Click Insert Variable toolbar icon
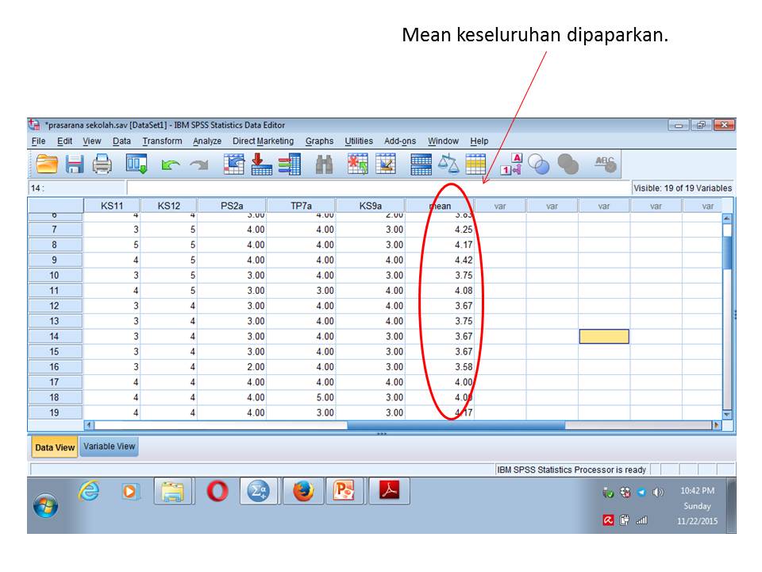 click(386, 164)
